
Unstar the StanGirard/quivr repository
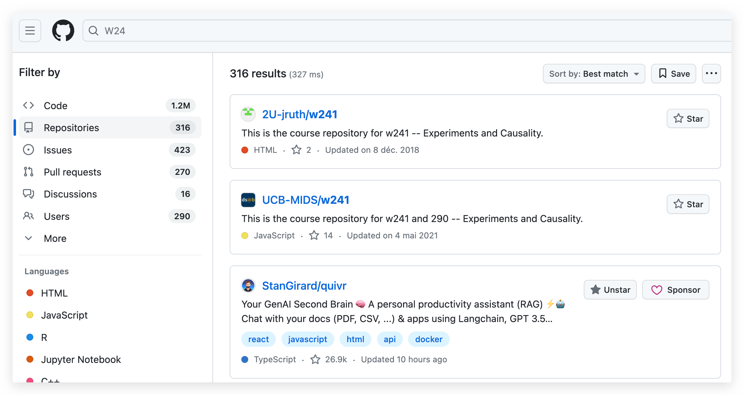[x=610, y=290]
